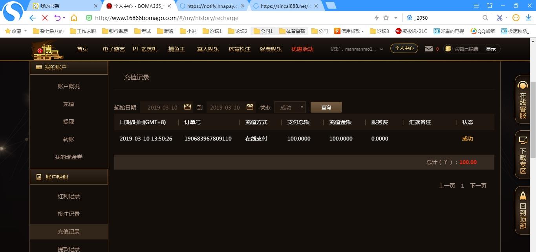
Task: Show the hidden account balance
Action: [490, 49]
